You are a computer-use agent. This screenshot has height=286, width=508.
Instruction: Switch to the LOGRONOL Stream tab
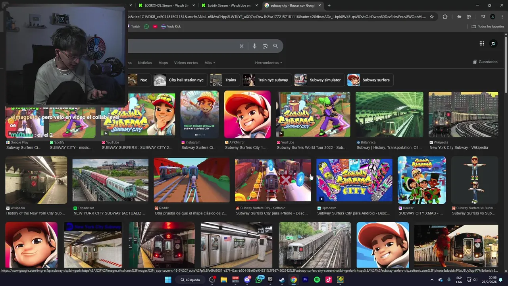point(166,6)
